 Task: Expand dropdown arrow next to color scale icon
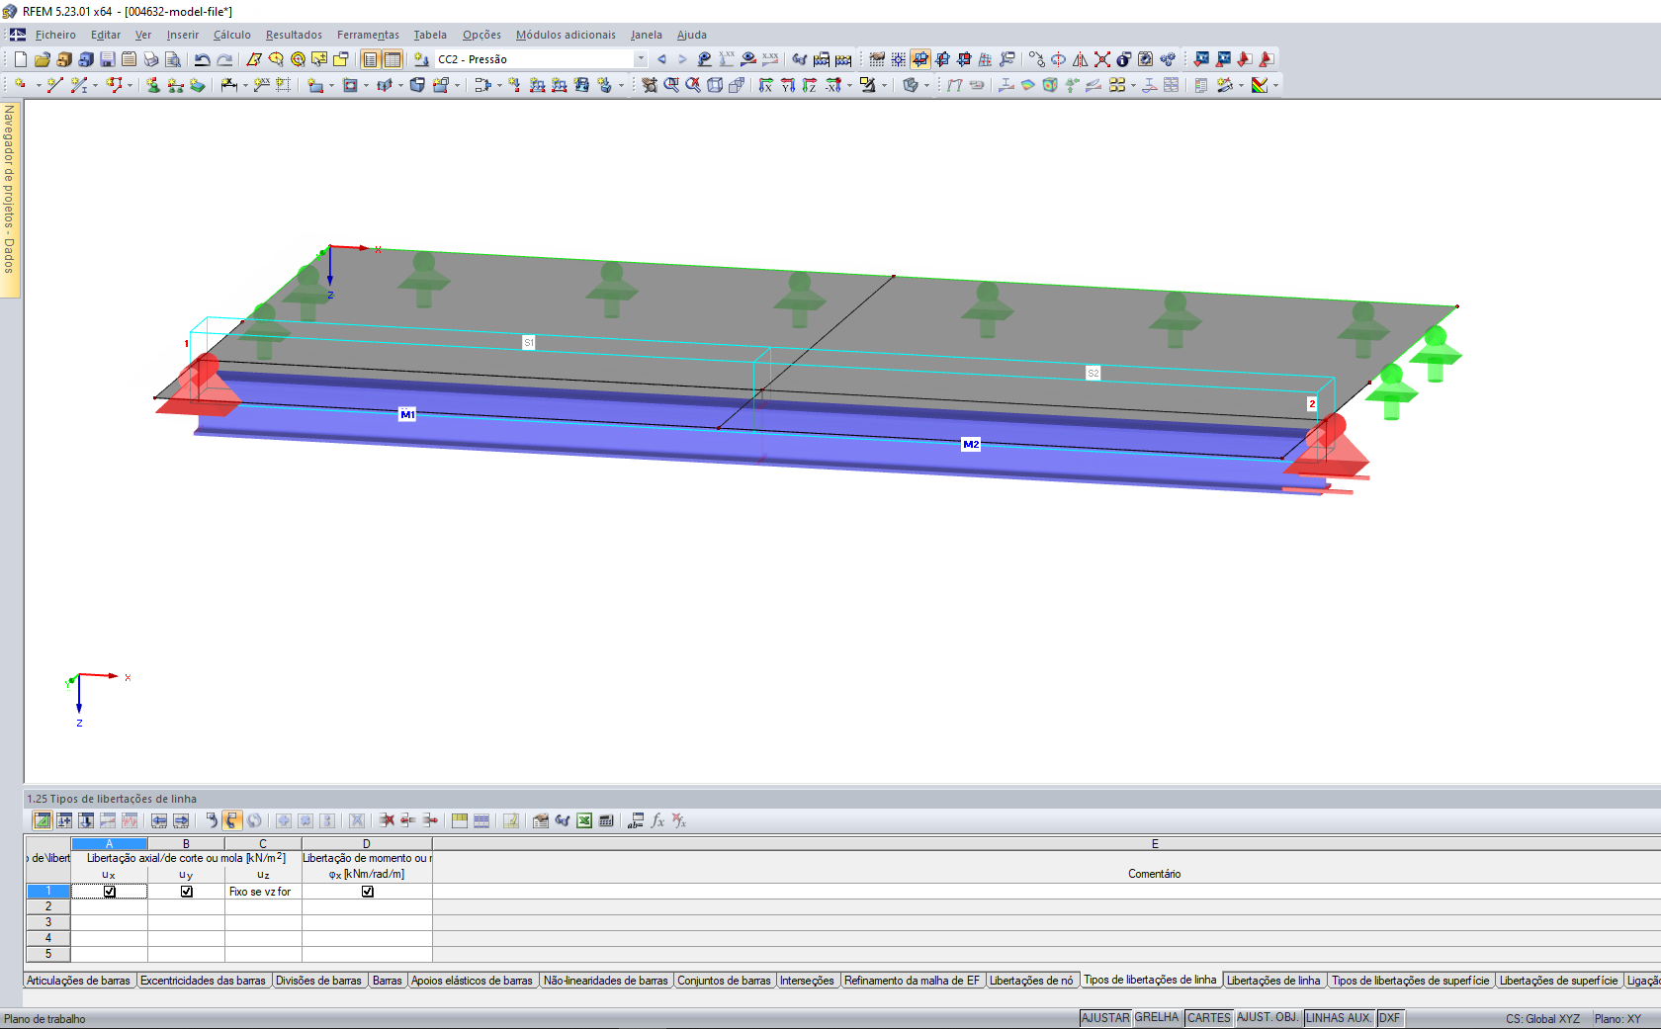(1275, 85)
